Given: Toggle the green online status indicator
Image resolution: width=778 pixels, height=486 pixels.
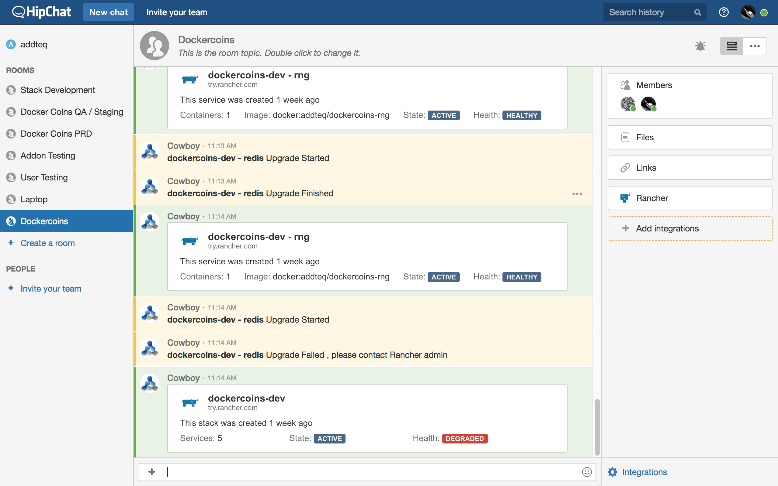Looking at the screenshot, I should (764, 12).
